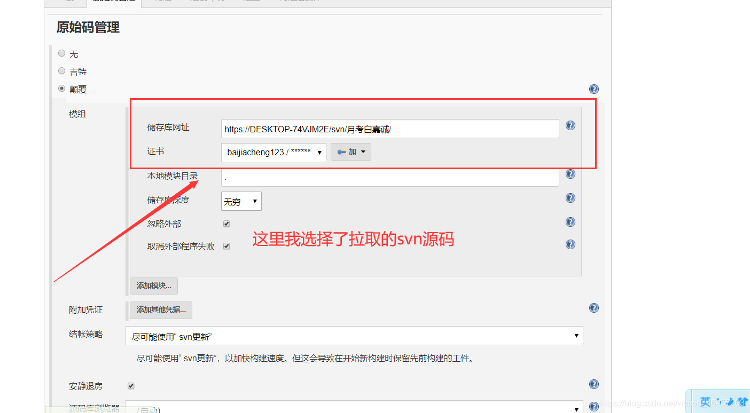Open help icon for 忽略外部 row

pos(571,222)
